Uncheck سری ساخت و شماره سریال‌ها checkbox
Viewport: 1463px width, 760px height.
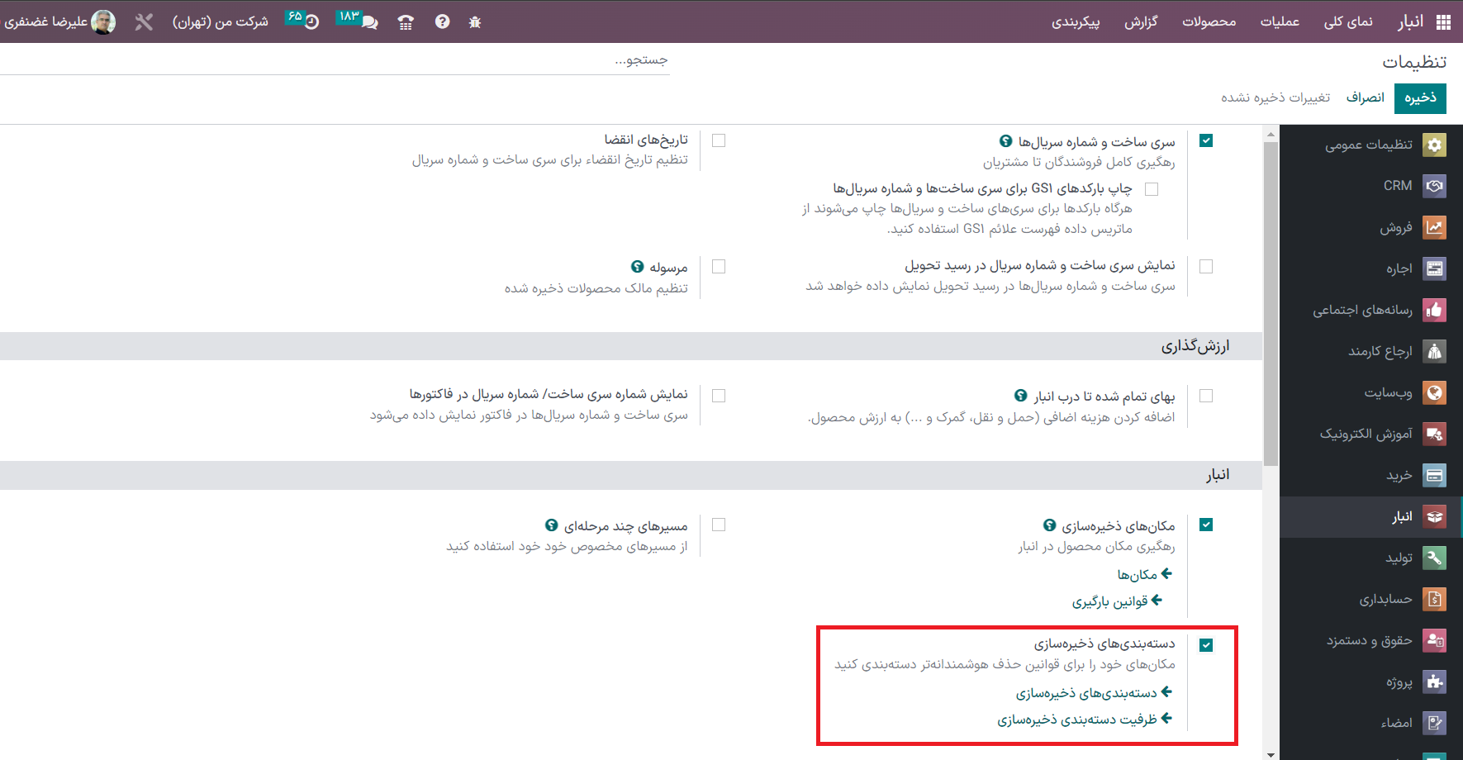tap(1206, 140)
